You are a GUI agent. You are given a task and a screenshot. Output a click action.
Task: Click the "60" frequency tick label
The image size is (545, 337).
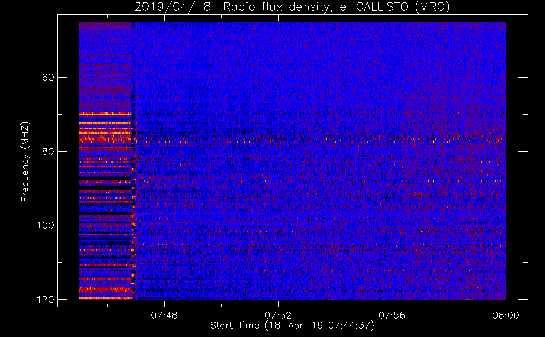tap(48, 78)
